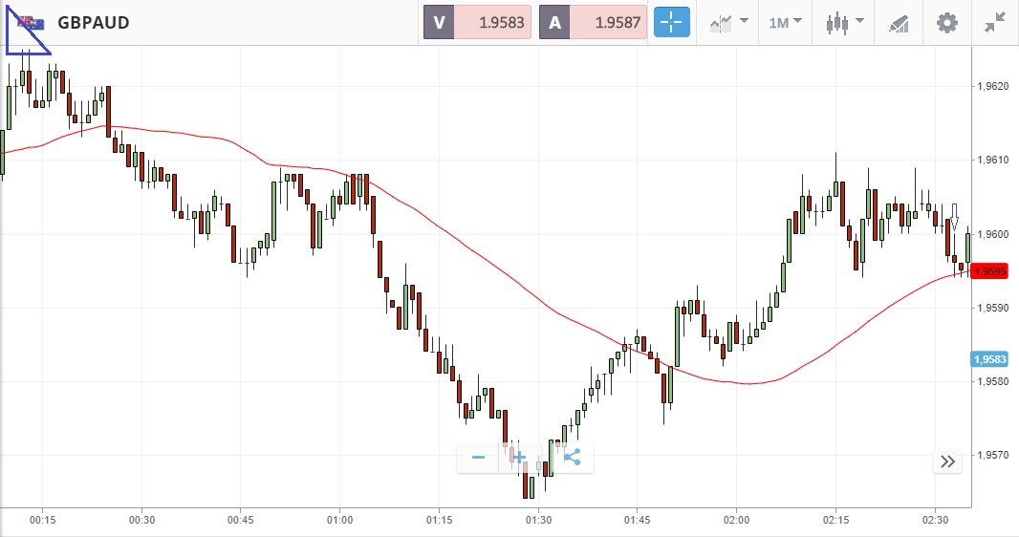
Task: Open the indicators dropdown menu
Action: click(728, 22)
